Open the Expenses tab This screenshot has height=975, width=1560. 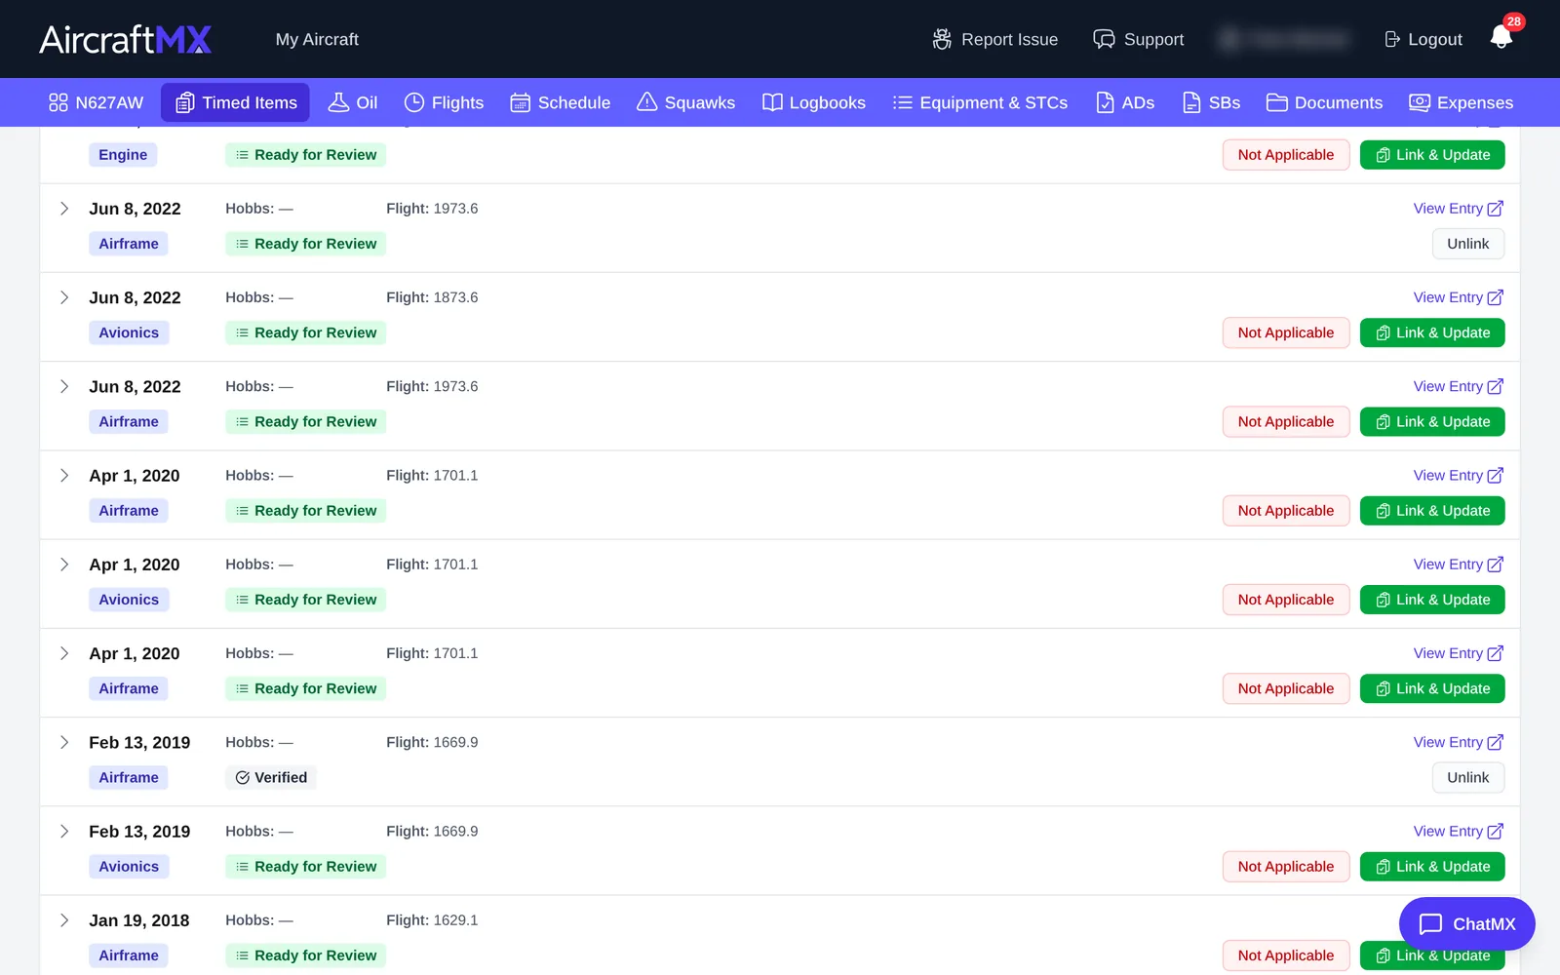(1462, 102)
